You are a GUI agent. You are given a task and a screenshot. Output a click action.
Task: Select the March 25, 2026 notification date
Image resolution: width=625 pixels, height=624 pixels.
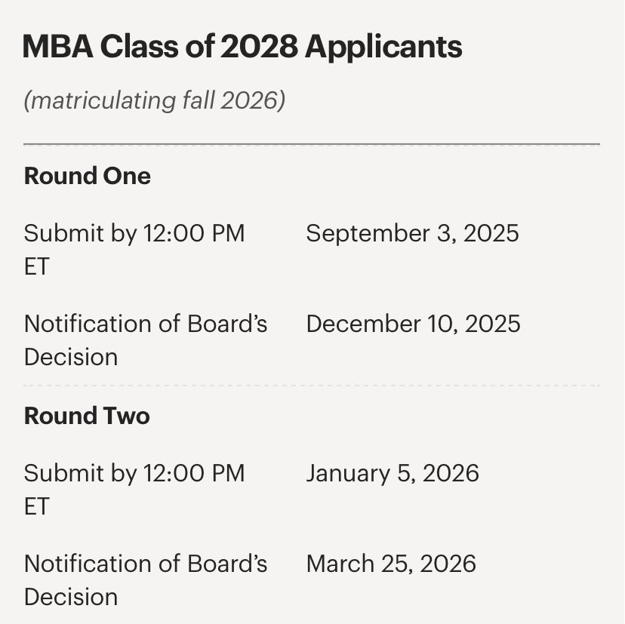tap(391, 564)
